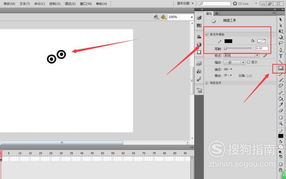Select the Eyedropper tool
The width and height of the screenshot is (286, 179).
[281, 105]
